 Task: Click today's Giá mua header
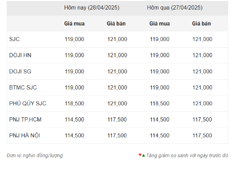[x=75, y=23]
